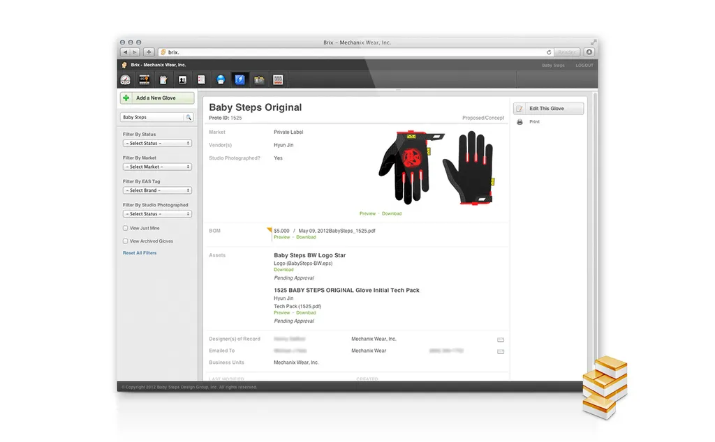The image size is (715, 442).
Task: Click LOGOUT in the header
Action: click(584, 66)
